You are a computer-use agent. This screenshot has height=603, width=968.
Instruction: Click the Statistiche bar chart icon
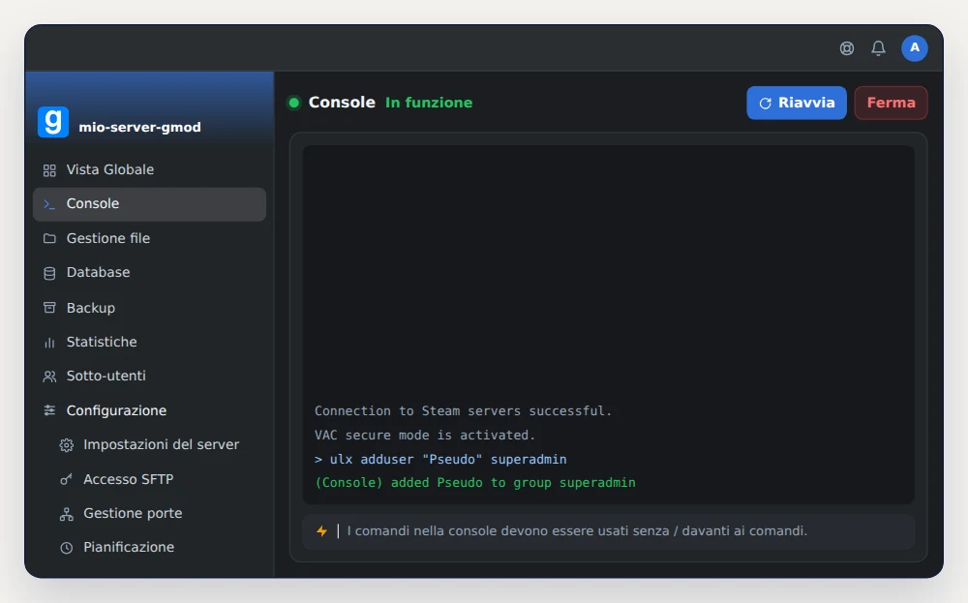tap(49, 342)
